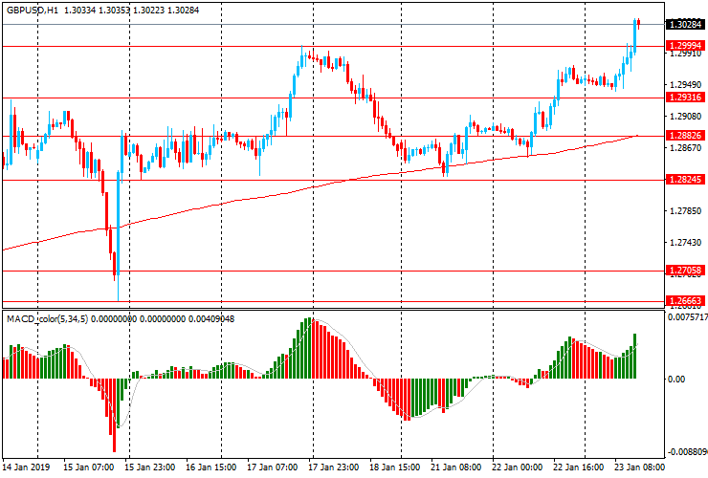Select the 0.0075717 MACD scale value
The image size is (708, 478).
tap(688, 316)
